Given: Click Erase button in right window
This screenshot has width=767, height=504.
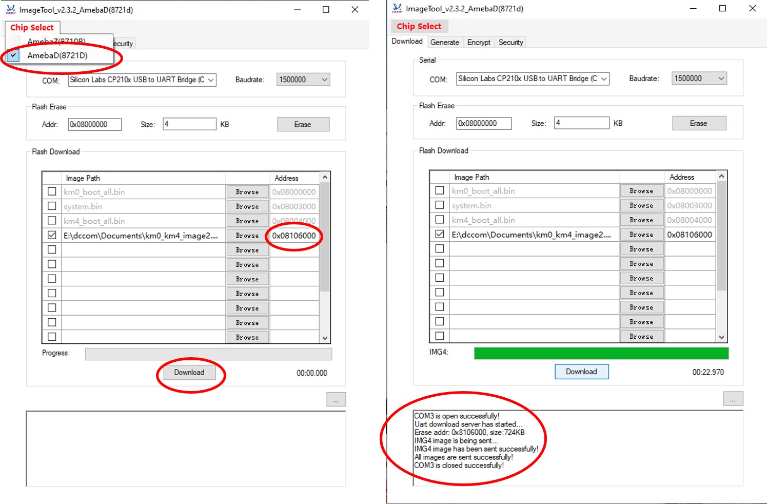Looking at the screenshot, I should (699, 124).
